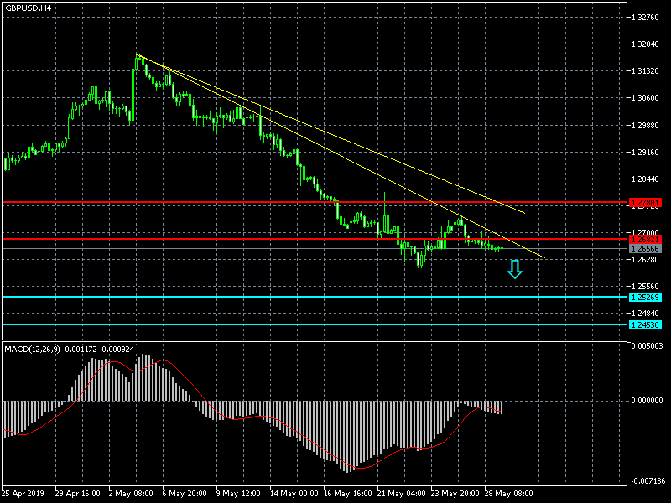671x503 pixels.
Task: Click the 0.005003 MACD scale value
Action: click(648, 345)
